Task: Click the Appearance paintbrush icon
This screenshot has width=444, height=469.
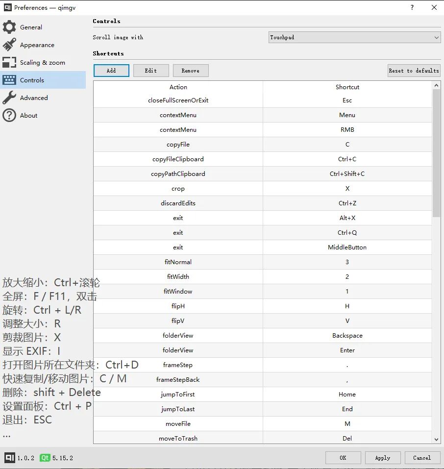Action: [x=9, y=45]
